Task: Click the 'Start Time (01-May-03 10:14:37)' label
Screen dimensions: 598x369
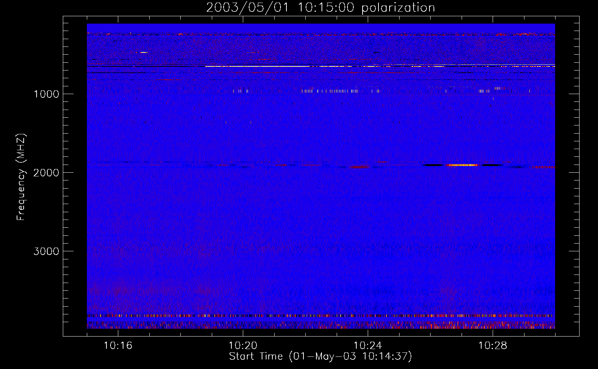Action: [x=320, y=356]
